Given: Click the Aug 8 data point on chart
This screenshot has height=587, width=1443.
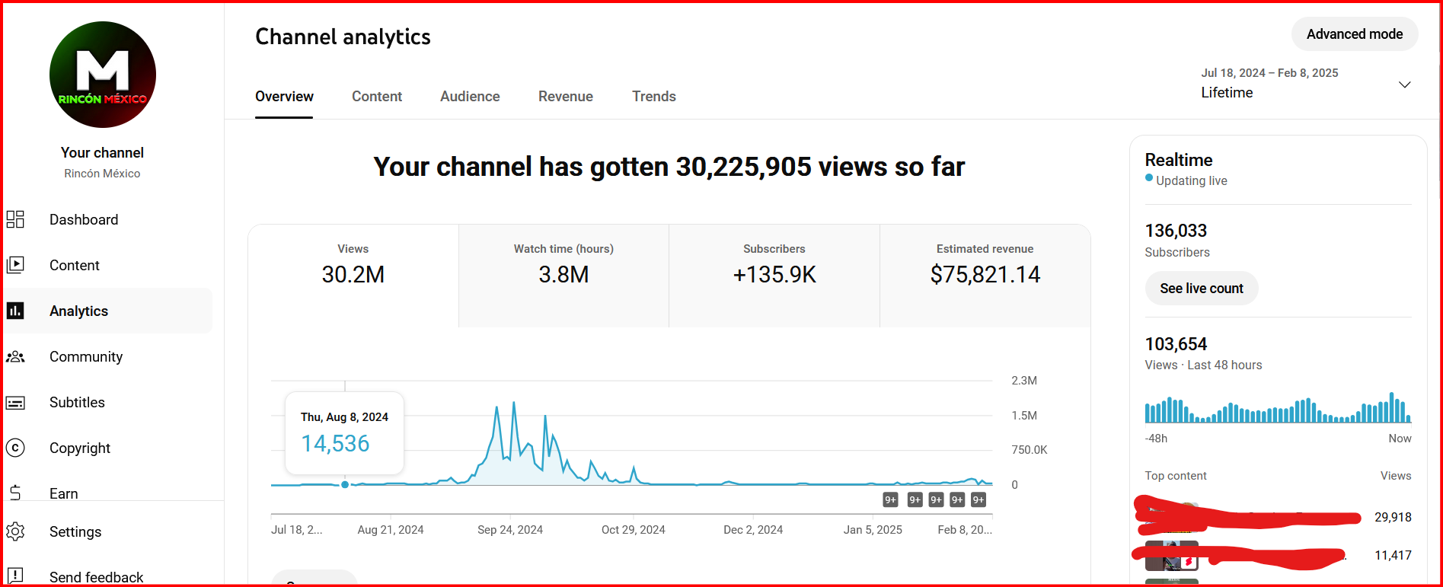Looking at the screenshot, I should pyautogui.click(x=345, y=484).
